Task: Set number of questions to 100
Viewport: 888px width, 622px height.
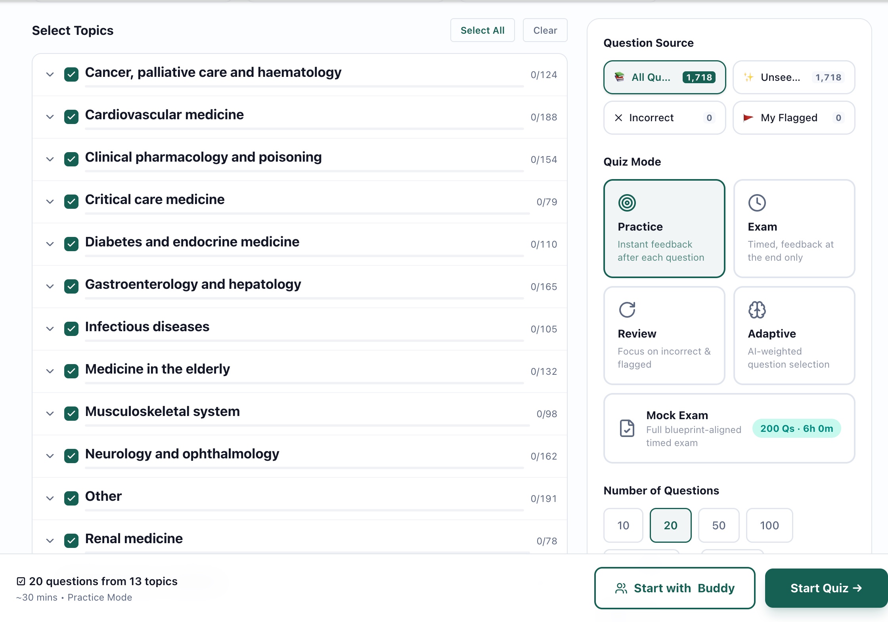Action: [769, 525]
